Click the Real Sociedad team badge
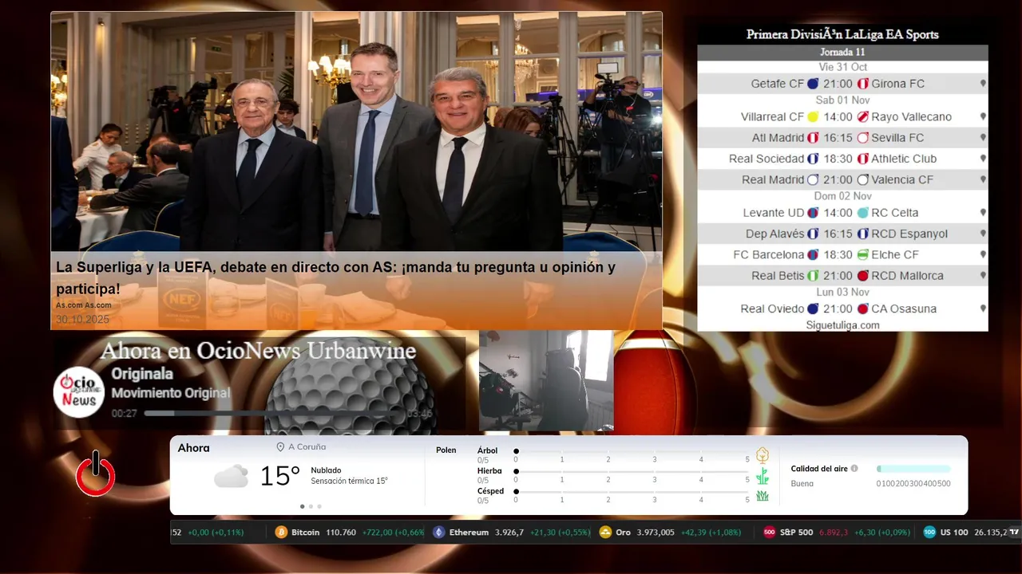This screenshot has height=574, width=1022. coord(813,159)
